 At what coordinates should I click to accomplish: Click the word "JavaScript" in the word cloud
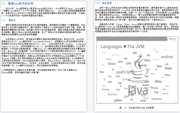pos(167,57)
